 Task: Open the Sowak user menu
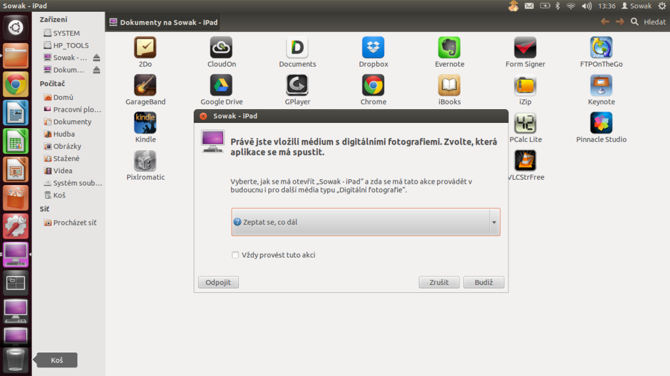click(x=636, y=6)
